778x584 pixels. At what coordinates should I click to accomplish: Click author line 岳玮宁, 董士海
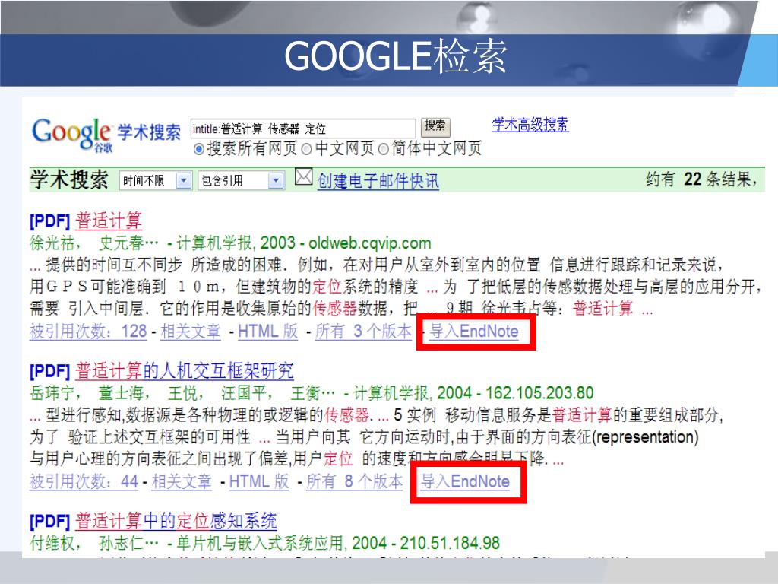point(182,393)
